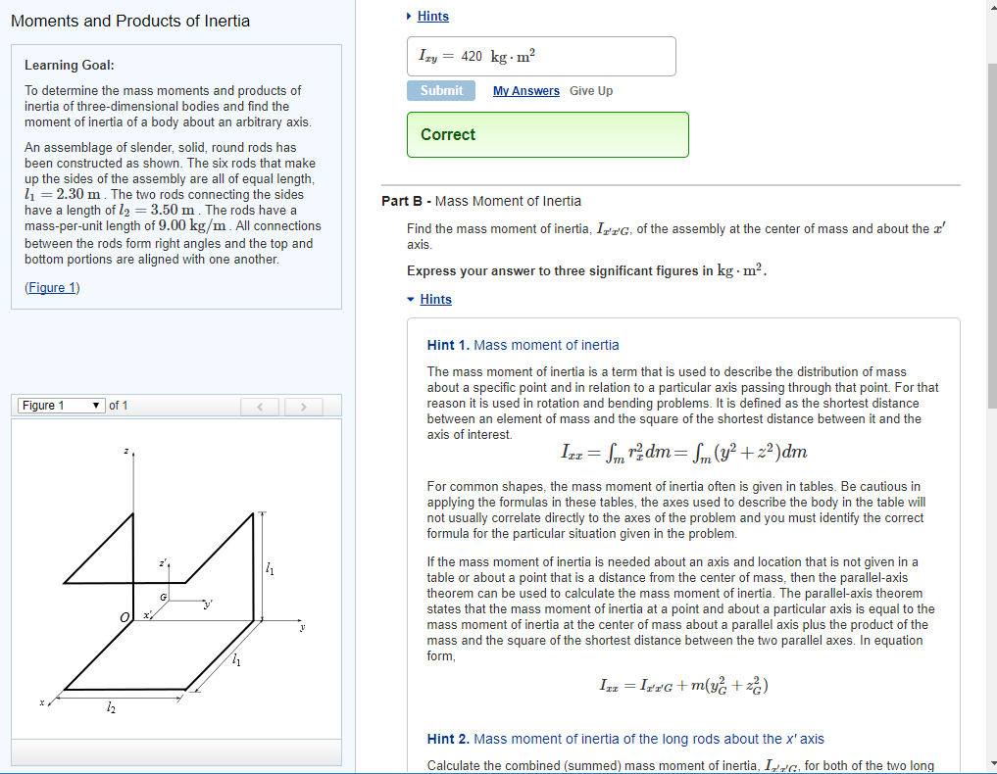The image size is (997, 774).
Task: Click the triangle icon next to the top Hints
Action: coord(410,16)
